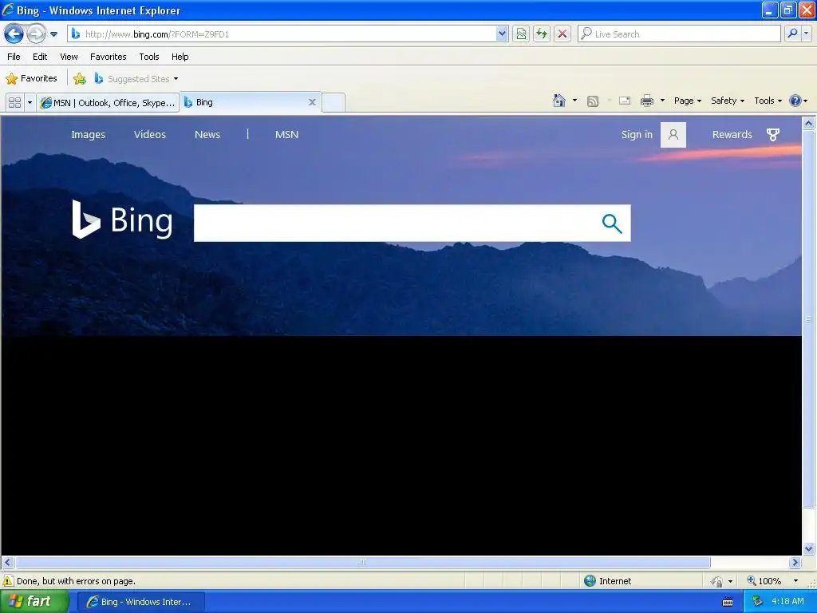The image size is (817, 613).
Task: Click the Bing taskbar window button
Action: pos(141,602)
